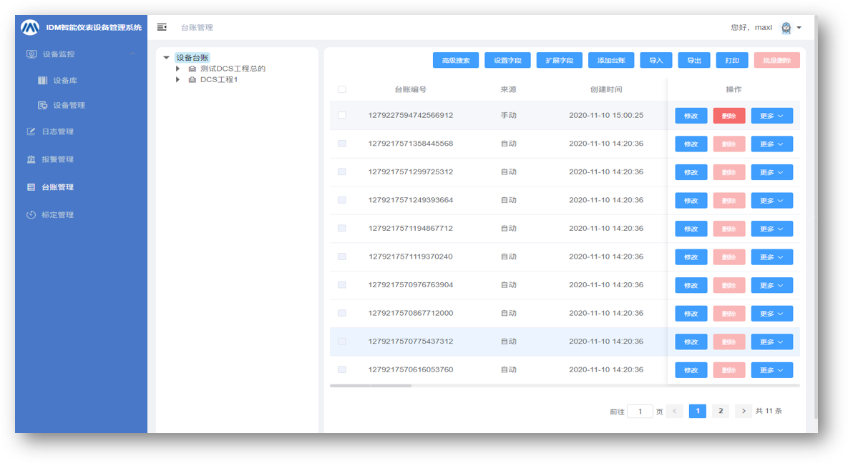Collapse the 设备监控 sidebar group
The width and height of the screenshot is (848, 463).
[x=132, y=54]
